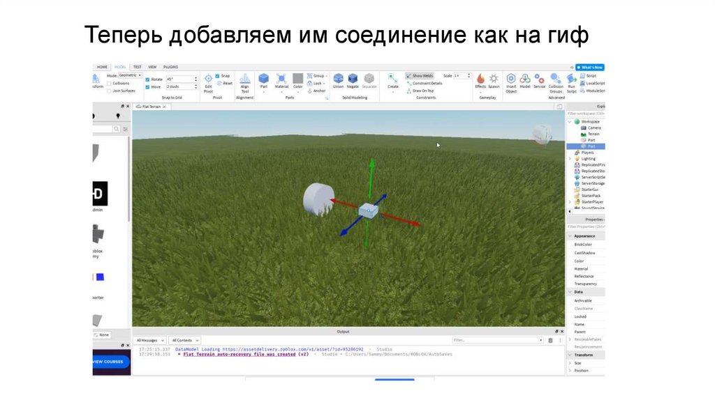Insert a Script from the Advanced group
715x400 pixels.
point(588,76)
